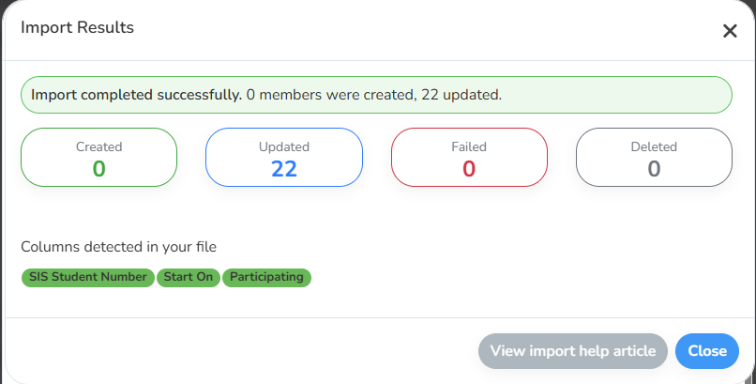Click the Created label in the green card

click(98, 146)
